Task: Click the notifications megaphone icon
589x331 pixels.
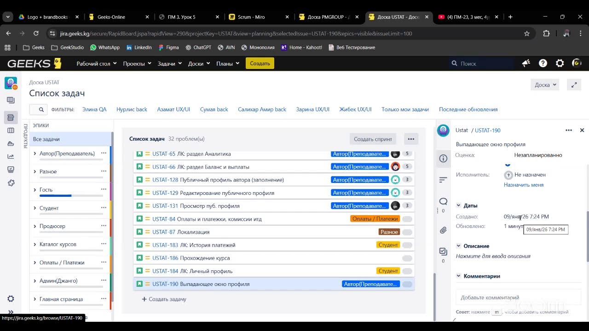Action: click(526, 63)
